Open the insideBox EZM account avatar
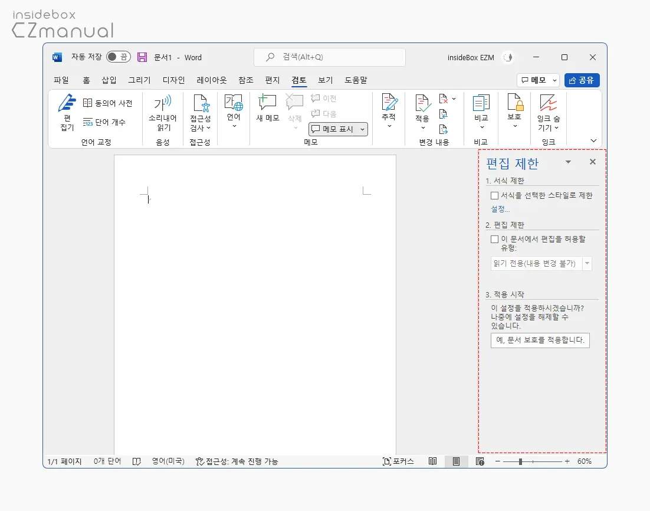Image resolution: width=650 pixels, height=511 pixels. point(508,57)
